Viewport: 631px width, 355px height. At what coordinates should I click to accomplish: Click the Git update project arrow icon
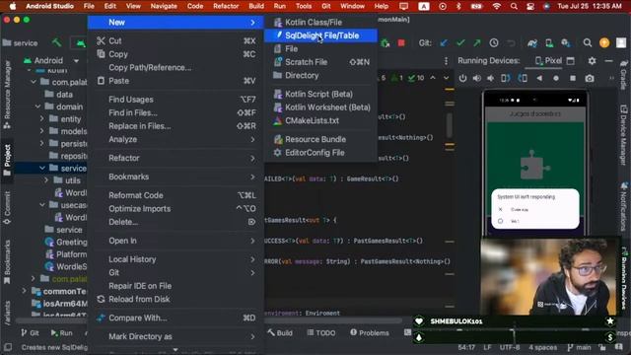pyautogui.click(x=444, y=42)
